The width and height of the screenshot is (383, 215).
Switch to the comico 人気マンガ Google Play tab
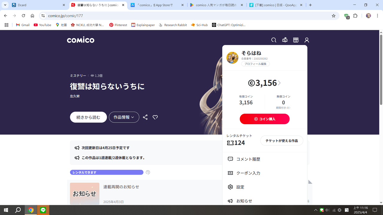pos(217,5)
